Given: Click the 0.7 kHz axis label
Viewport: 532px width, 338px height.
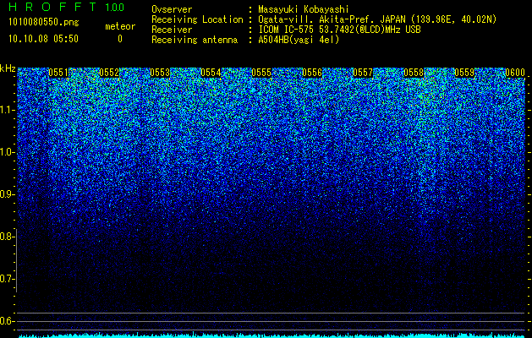Looking at the screenshot, I should tap(6, 279).
